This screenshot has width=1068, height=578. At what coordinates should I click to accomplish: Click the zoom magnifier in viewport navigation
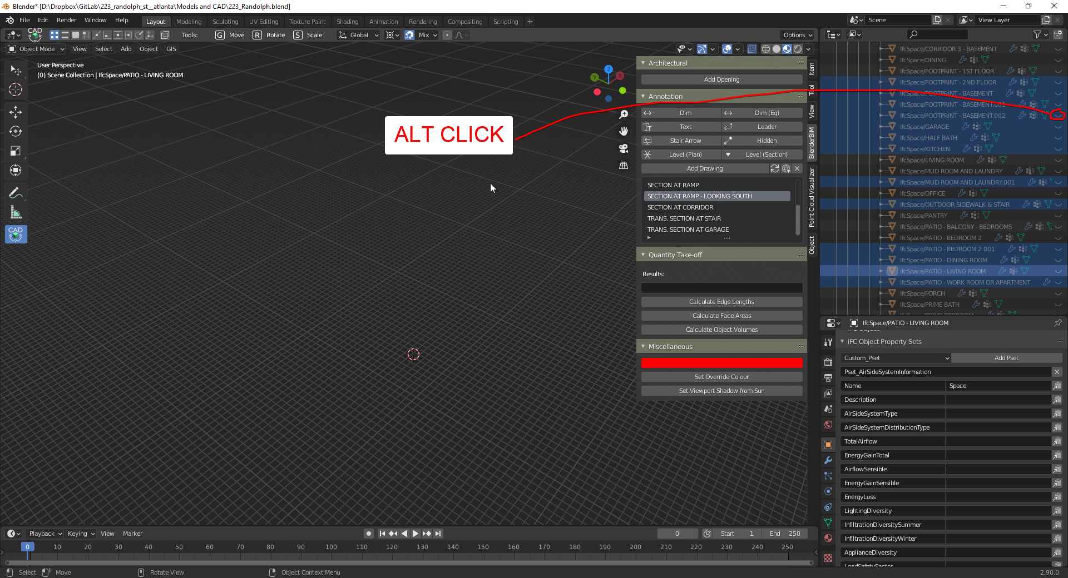(624, 114)
